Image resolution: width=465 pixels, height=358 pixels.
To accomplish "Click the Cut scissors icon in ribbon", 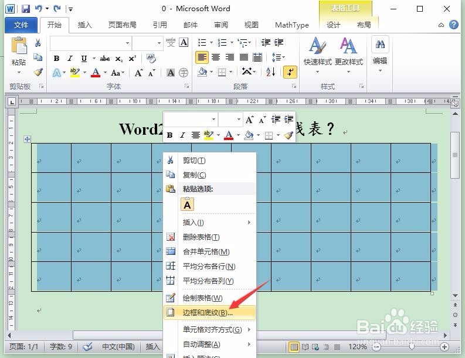I will [38, 43].
